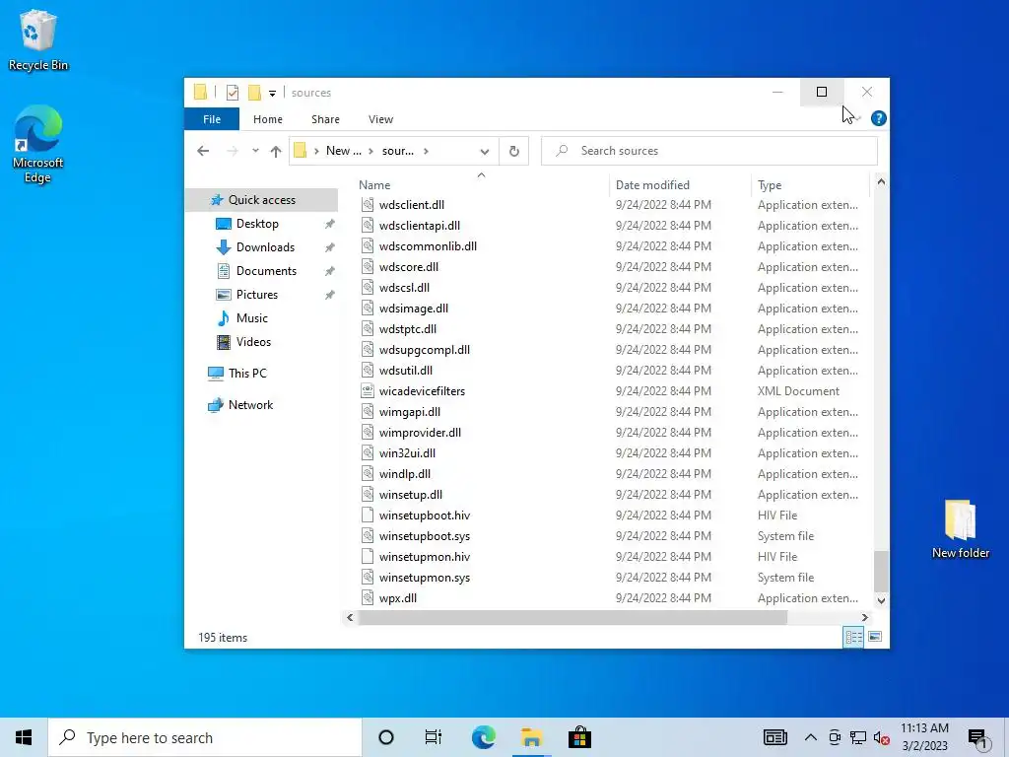Open Task View from the taskbar
This screenshot has height=757, width=1009.
[x=434, y=737]
